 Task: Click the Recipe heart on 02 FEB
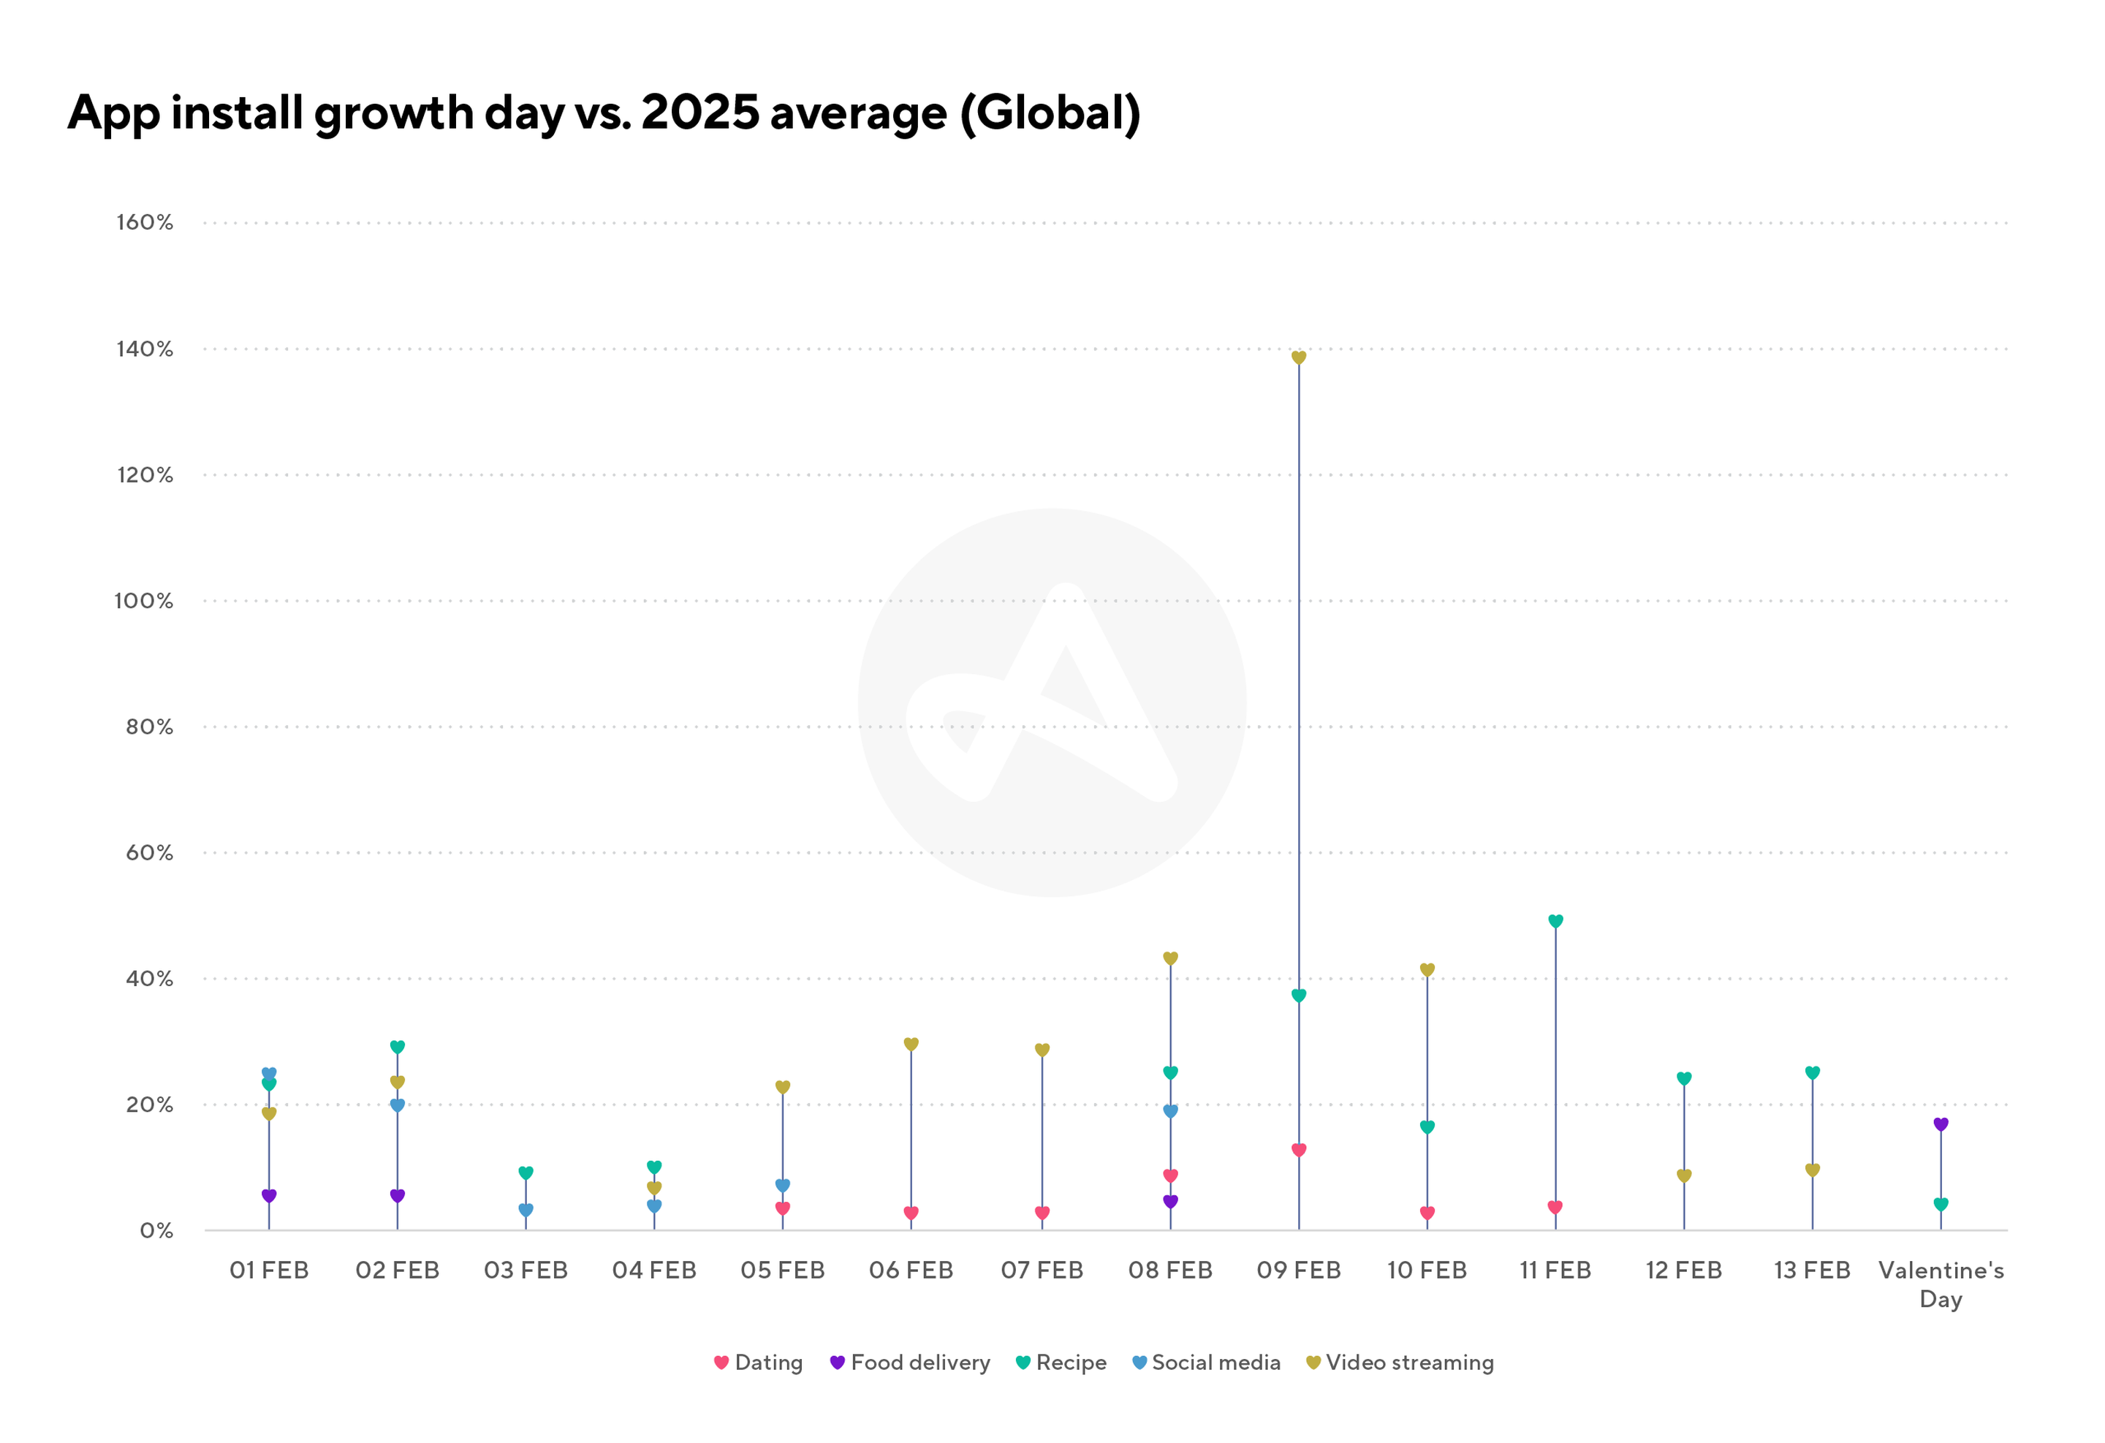(x=397, y=1046)
